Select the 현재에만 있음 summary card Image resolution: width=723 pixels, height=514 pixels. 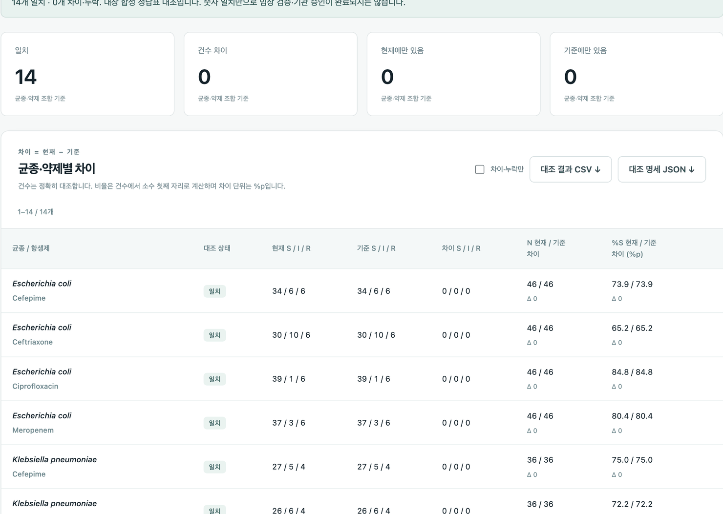(x=453, y=74)
